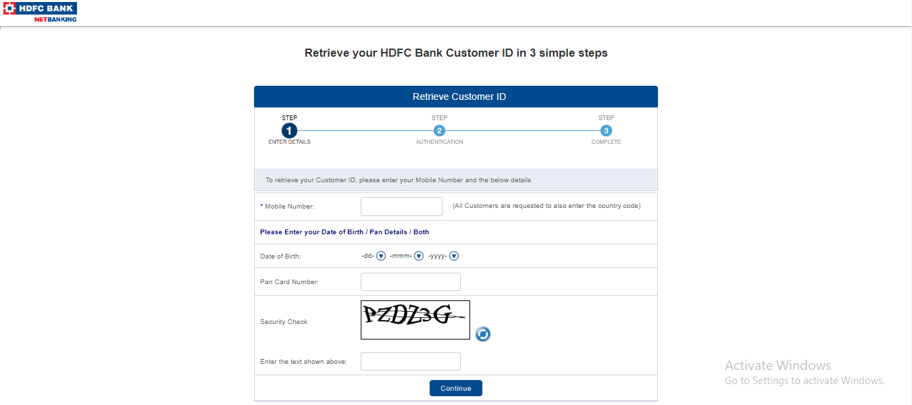Click the Go to Settings activation text
Screen dimensions: 912x405
click(803, 380)
